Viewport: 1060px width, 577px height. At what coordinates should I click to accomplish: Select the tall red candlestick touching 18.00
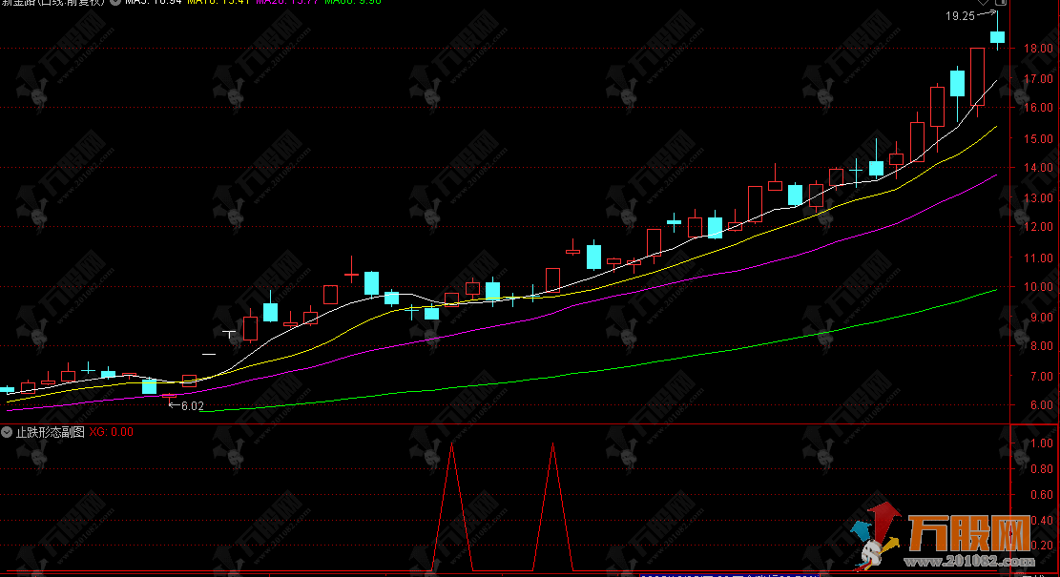[x=977, y=76]
